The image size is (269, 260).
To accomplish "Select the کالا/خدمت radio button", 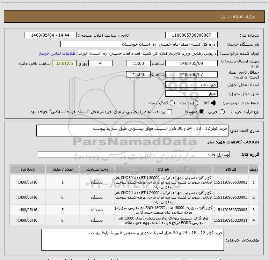I will (x=172, y=103).
